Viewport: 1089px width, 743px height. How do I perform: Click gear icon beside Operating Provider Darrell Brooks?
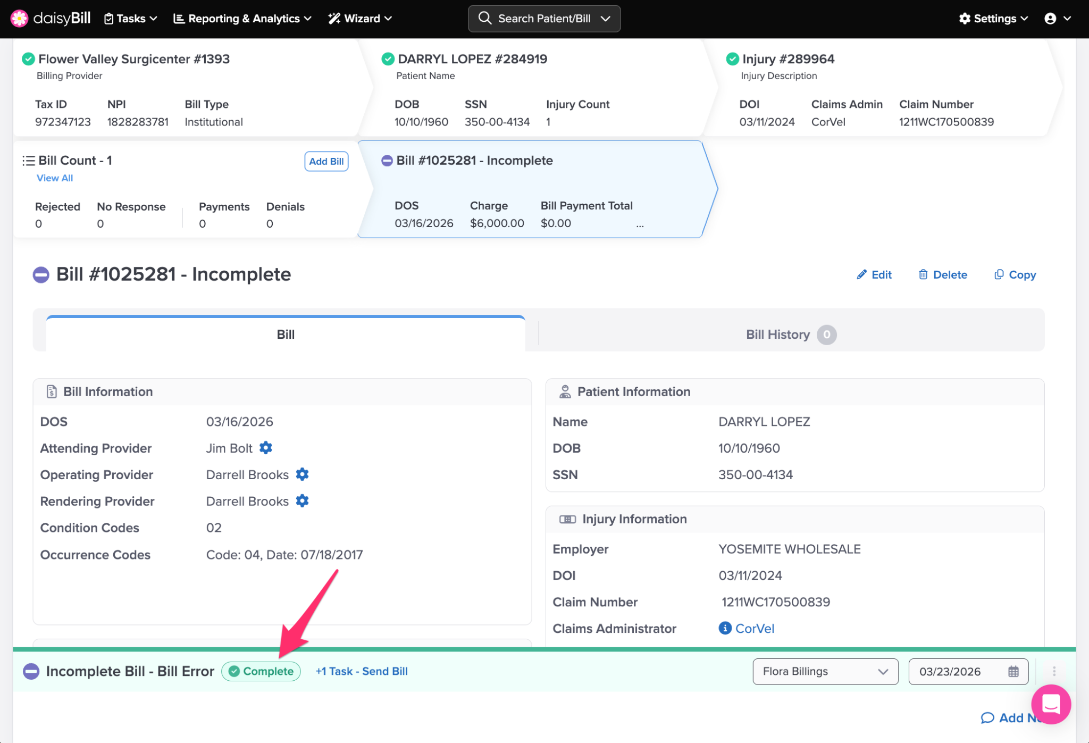click(x=302, y=474)
